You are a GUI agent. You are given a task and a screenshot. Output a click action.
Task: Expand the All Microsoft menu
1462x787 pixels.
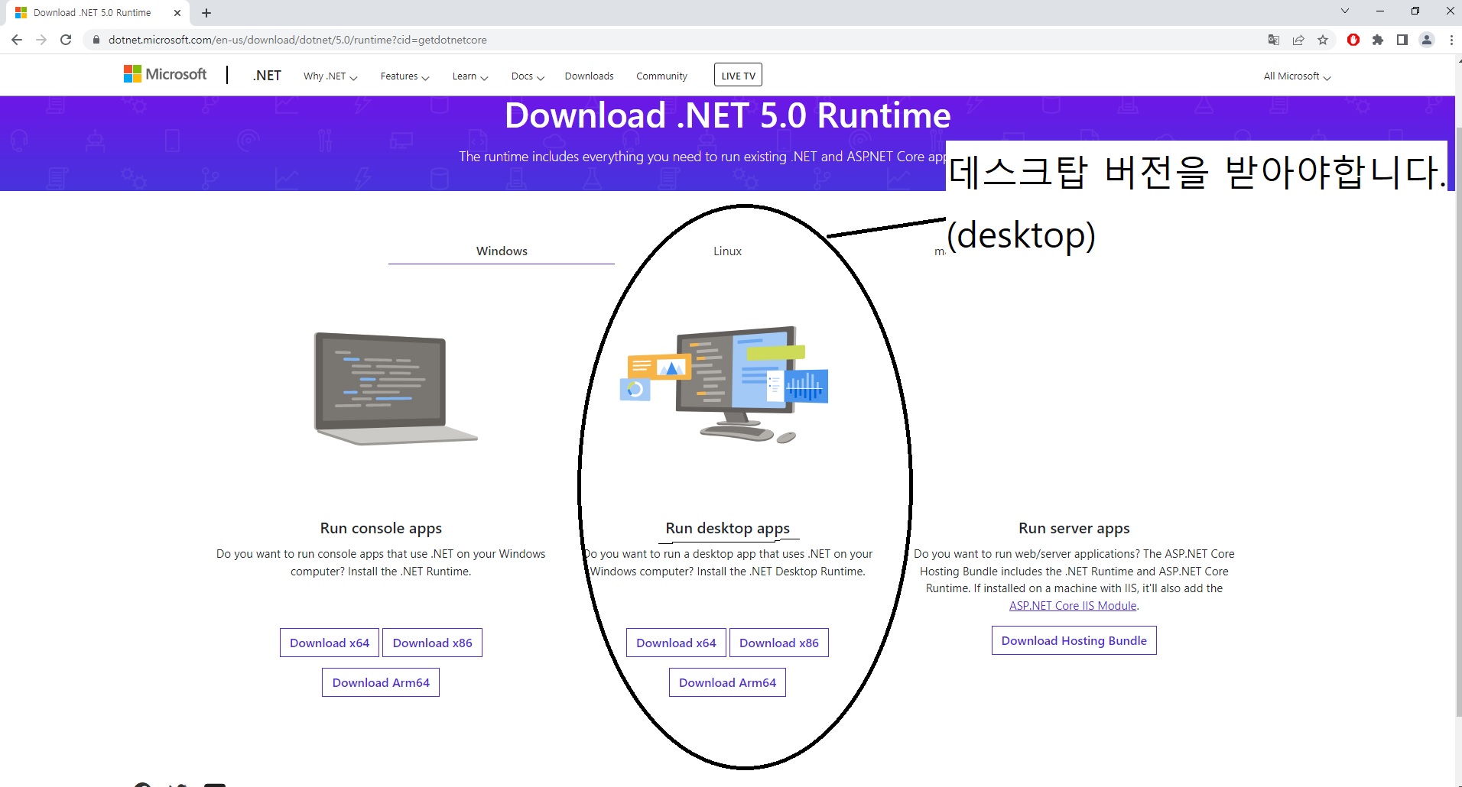tap(1297, 76)
